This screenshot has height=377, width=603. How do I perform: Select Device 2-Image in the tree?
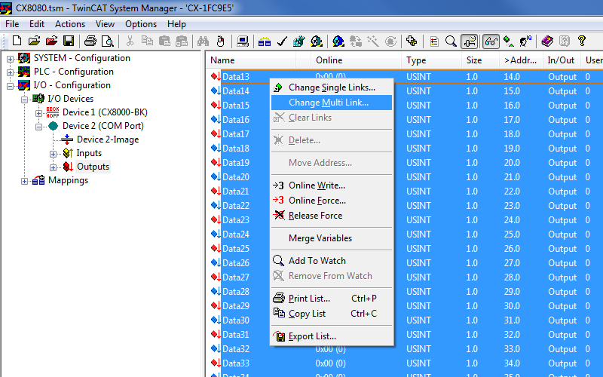click(108, 139)
